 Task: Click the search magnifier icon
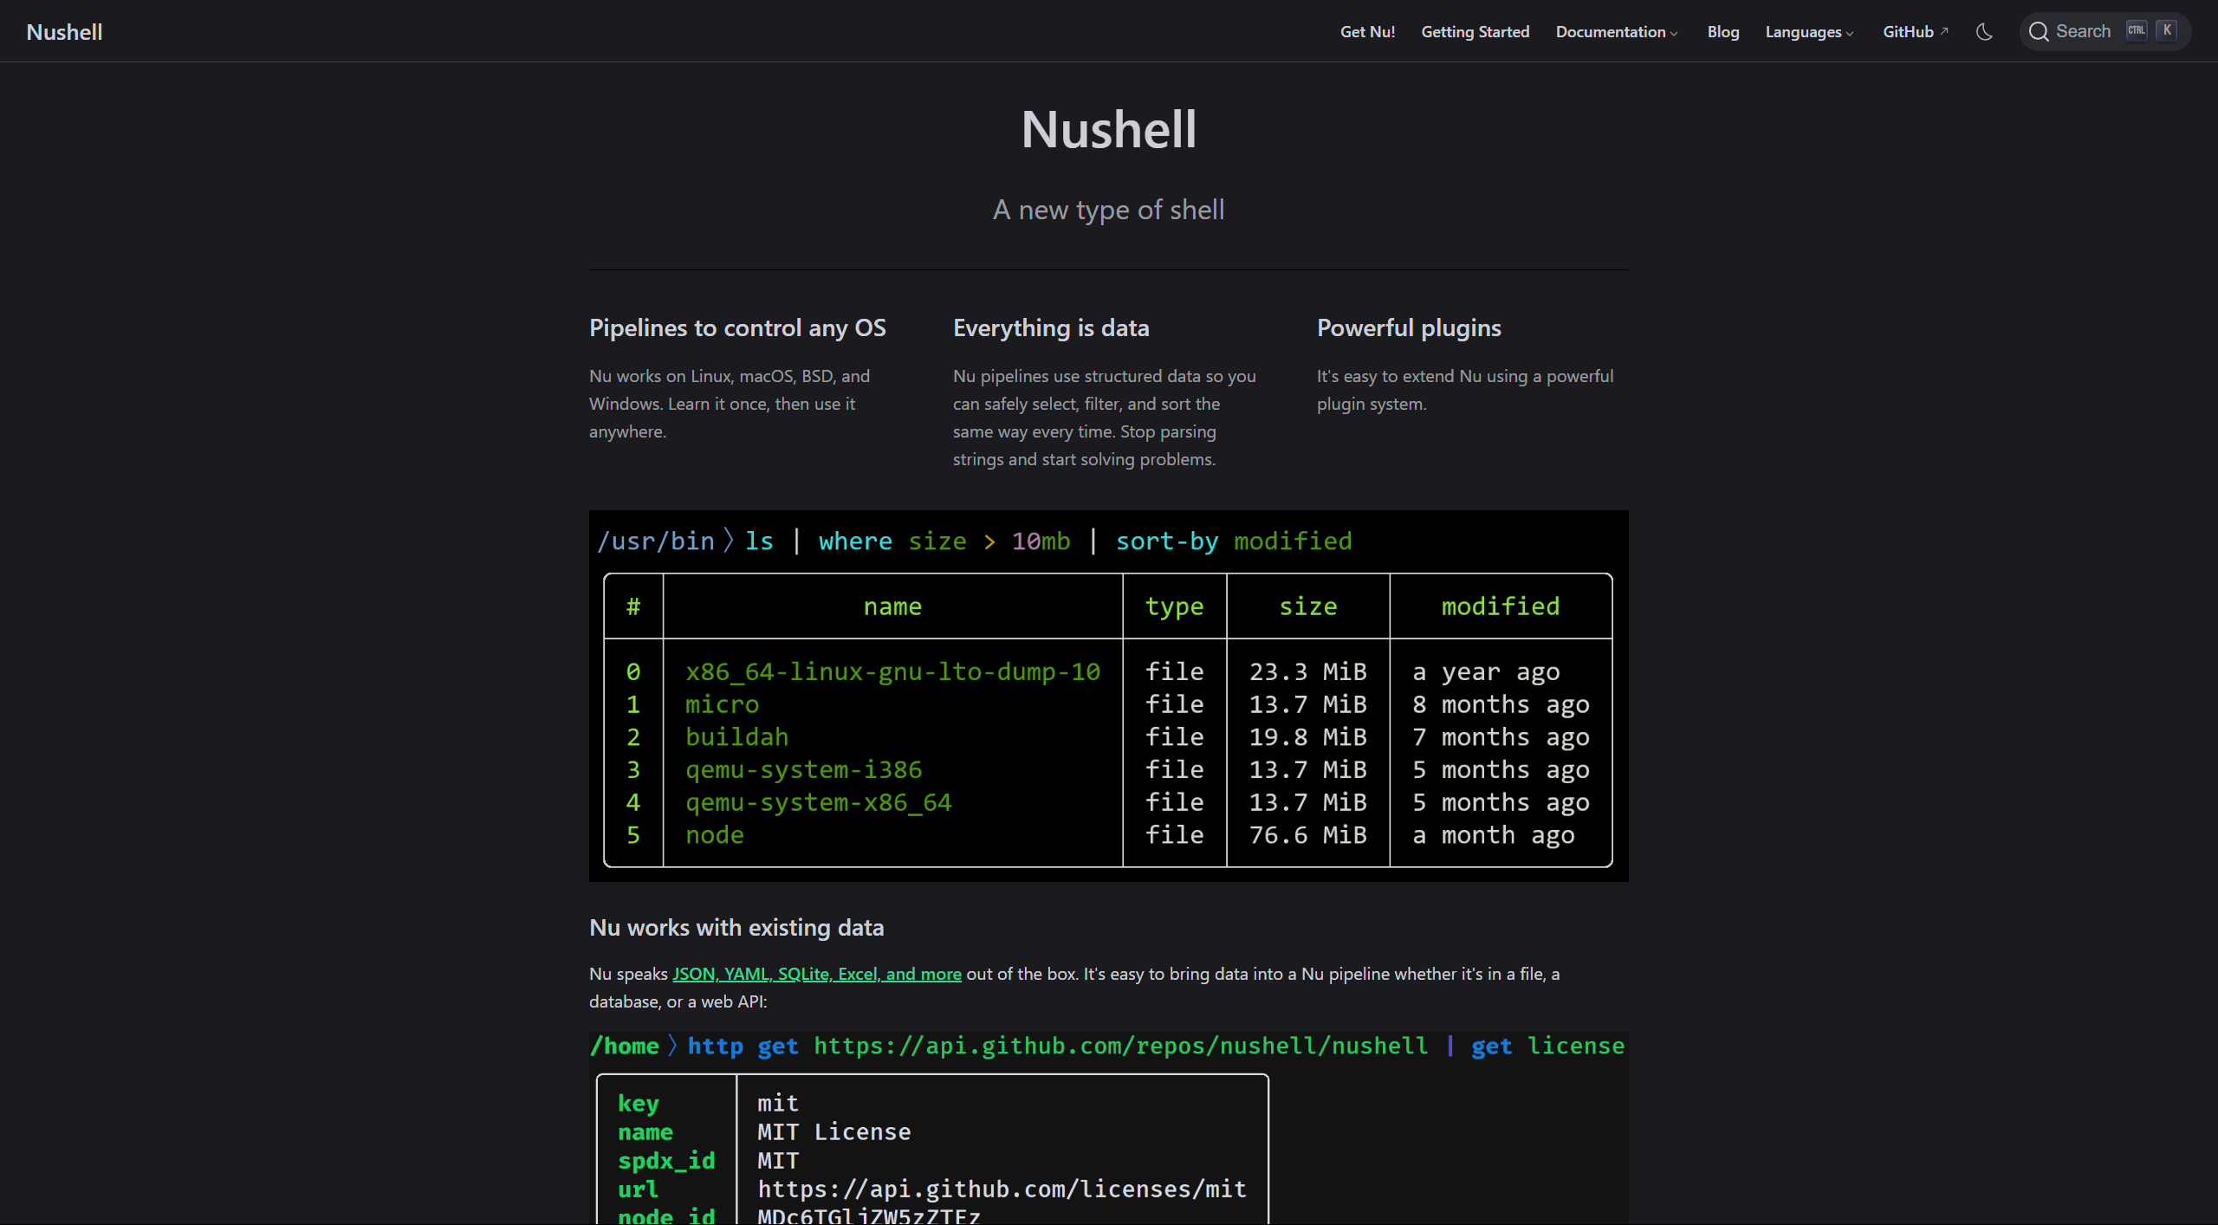click(2039, 32)
